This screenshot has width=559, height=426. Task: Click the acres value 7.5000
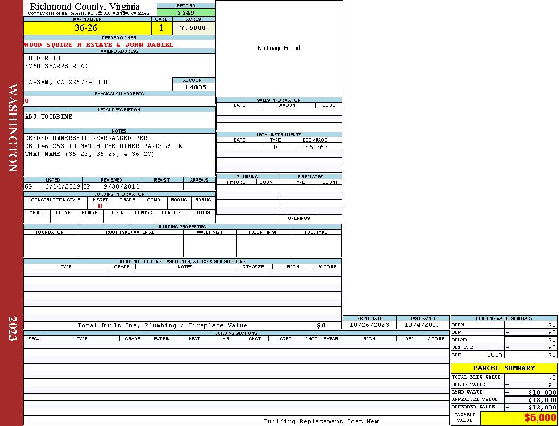click(193, 28)
